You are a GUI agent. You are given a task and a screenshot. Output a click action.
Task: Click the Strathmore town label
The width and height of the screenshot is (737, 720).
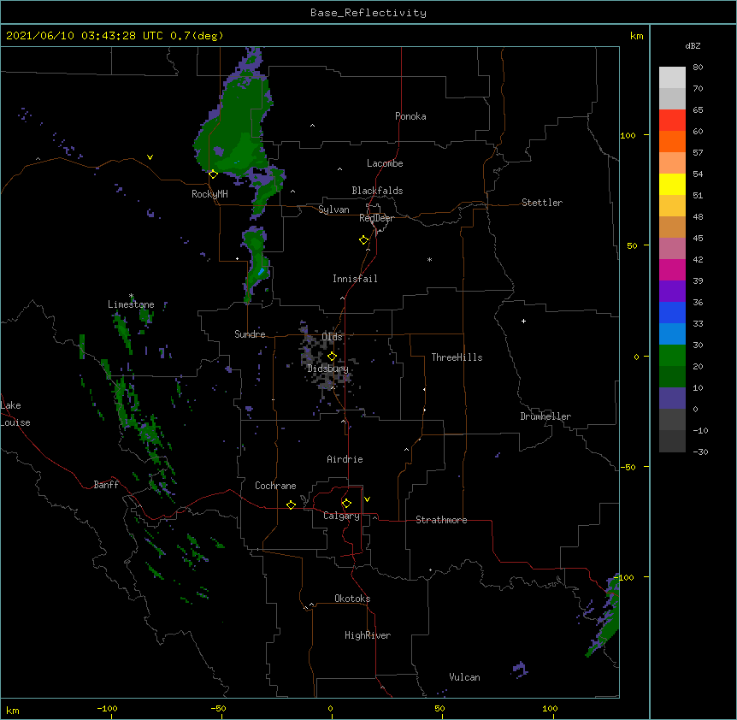click(x=441, y=520)
